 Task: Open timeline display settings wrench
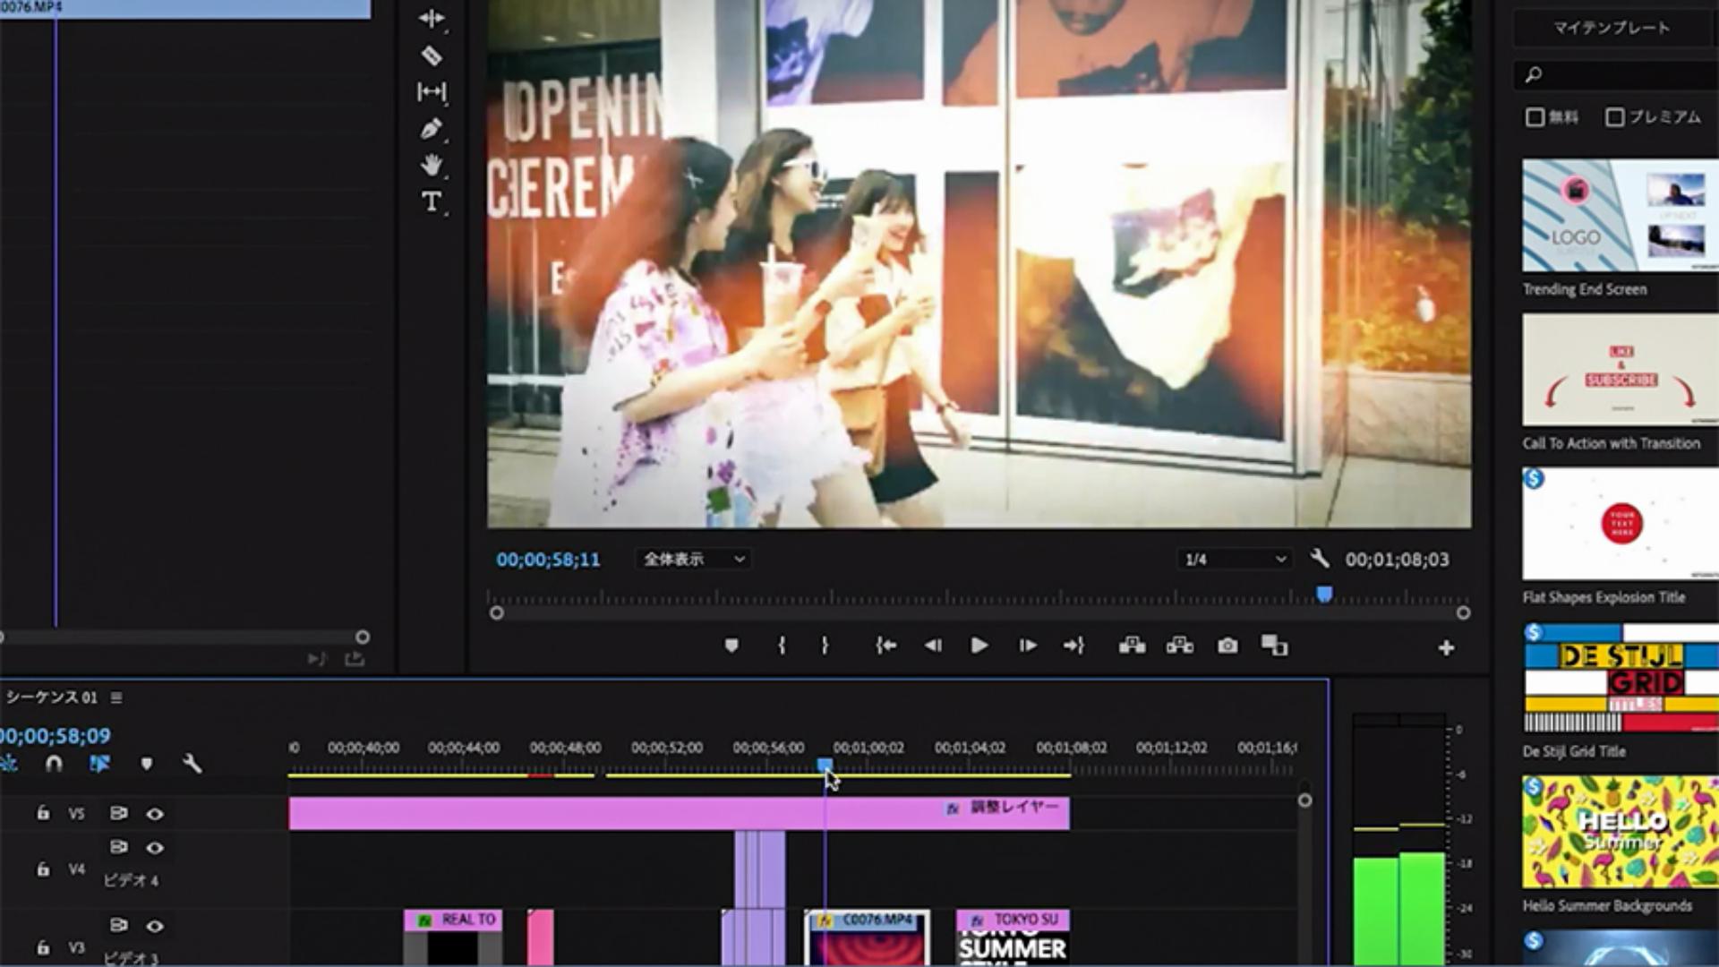[192, 764]
